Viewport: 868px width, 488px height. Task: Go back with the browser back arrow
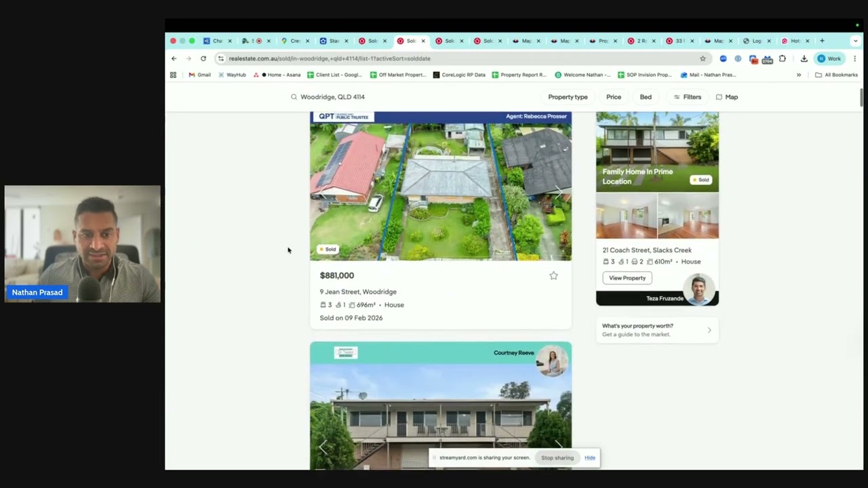click(x=174, y=58)
